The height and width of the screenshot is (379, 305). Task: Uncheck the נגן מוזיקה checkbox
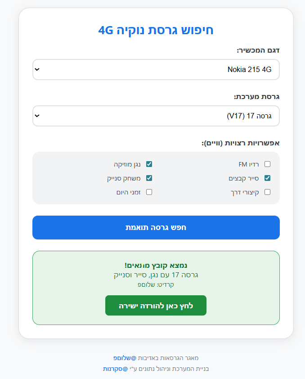pyautogui.click(x=149, y=164)
